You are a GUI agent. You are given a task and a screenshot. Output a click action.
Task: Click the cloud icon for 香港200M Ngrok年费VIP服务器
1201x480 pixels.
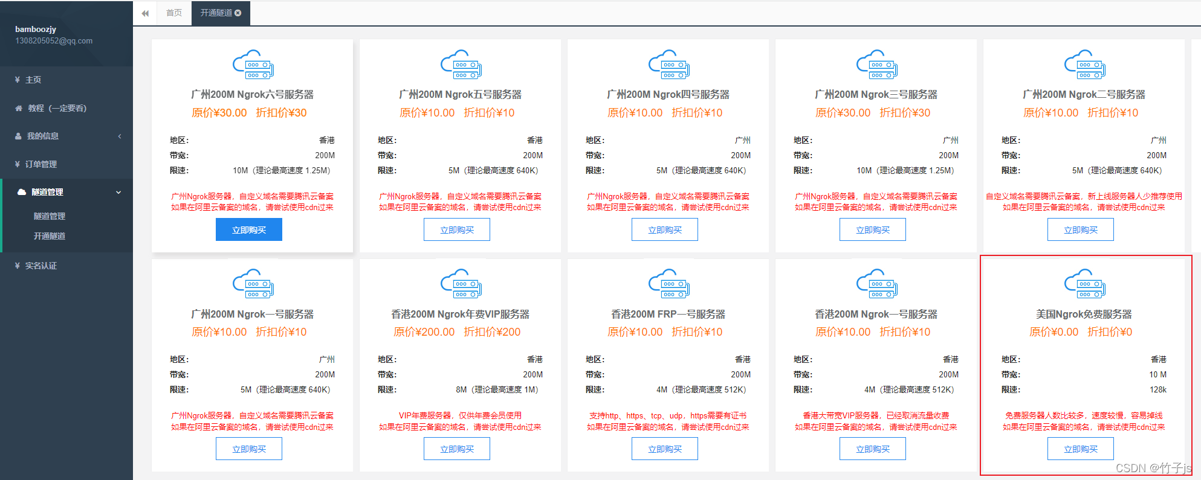[x=461, y=284]
